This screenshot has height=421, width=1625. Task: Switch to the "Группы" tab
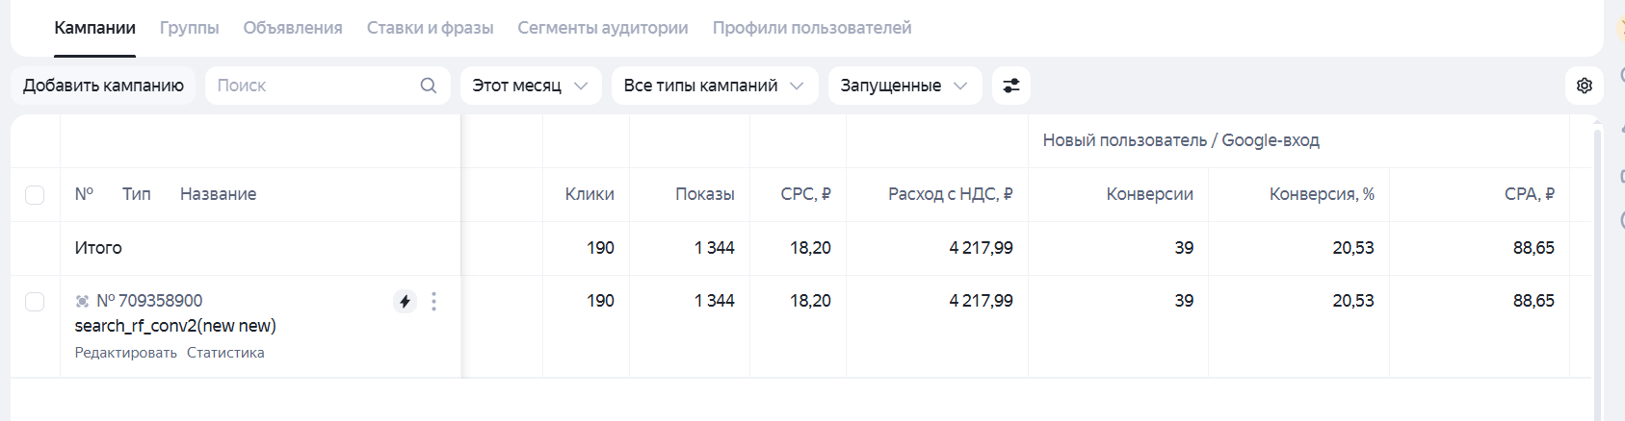[189, 28]
